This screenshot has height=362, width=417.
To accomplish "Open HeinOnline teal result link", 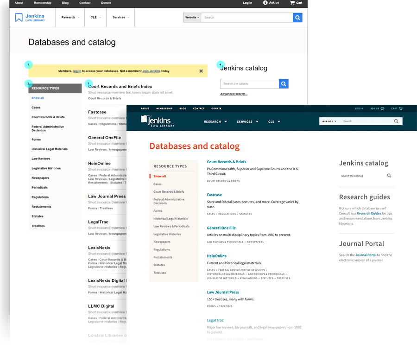I will click(217, 256).
